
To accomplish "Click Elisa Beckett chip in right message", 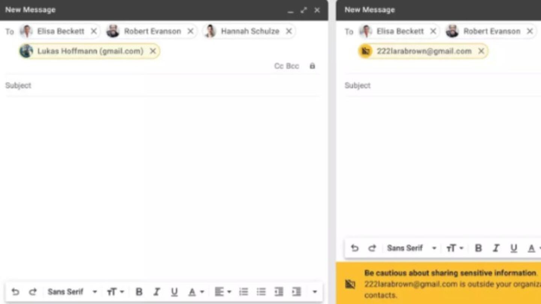I will [399, 31].
